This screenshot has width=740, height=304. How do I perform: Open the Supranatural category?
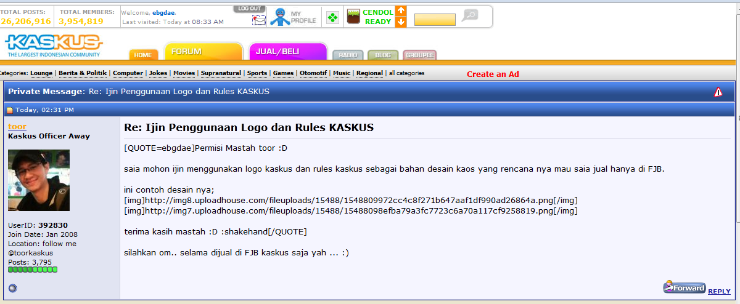tap(221, 73)
